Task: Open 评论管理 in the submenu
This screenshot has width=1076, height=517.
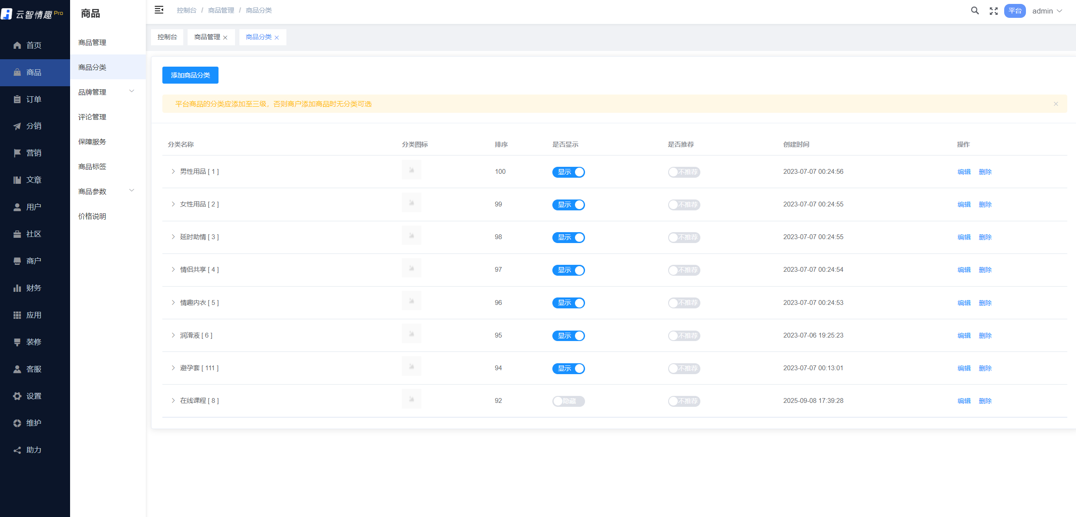Action: click(92, 117)
